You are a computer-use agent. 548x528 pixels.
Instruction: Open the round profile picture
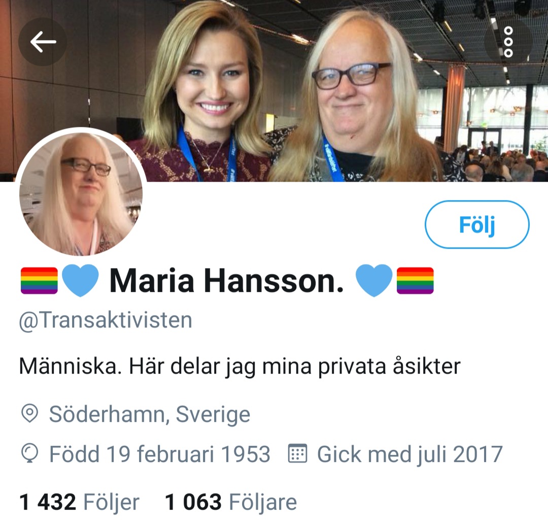point(81,192)
